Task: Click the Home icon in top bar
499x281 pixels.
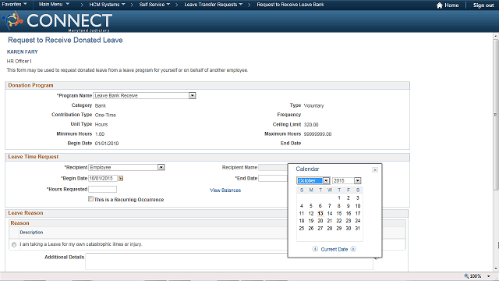Action: pos(440,5)
